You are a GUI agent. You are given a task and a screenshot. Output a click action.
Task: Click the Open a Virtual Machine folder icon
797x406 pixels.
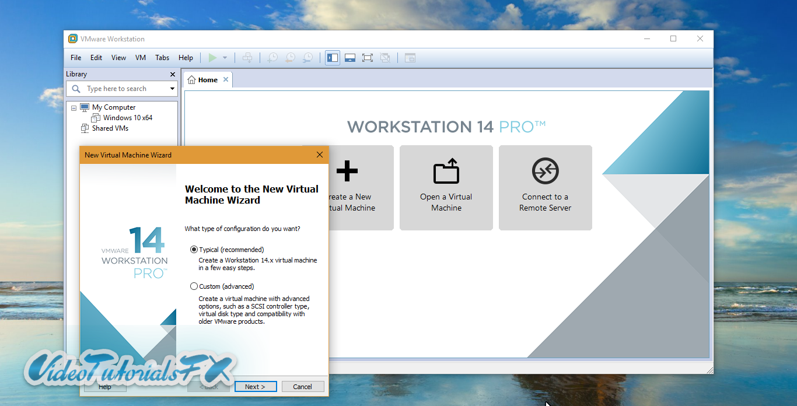coord(446,171)
